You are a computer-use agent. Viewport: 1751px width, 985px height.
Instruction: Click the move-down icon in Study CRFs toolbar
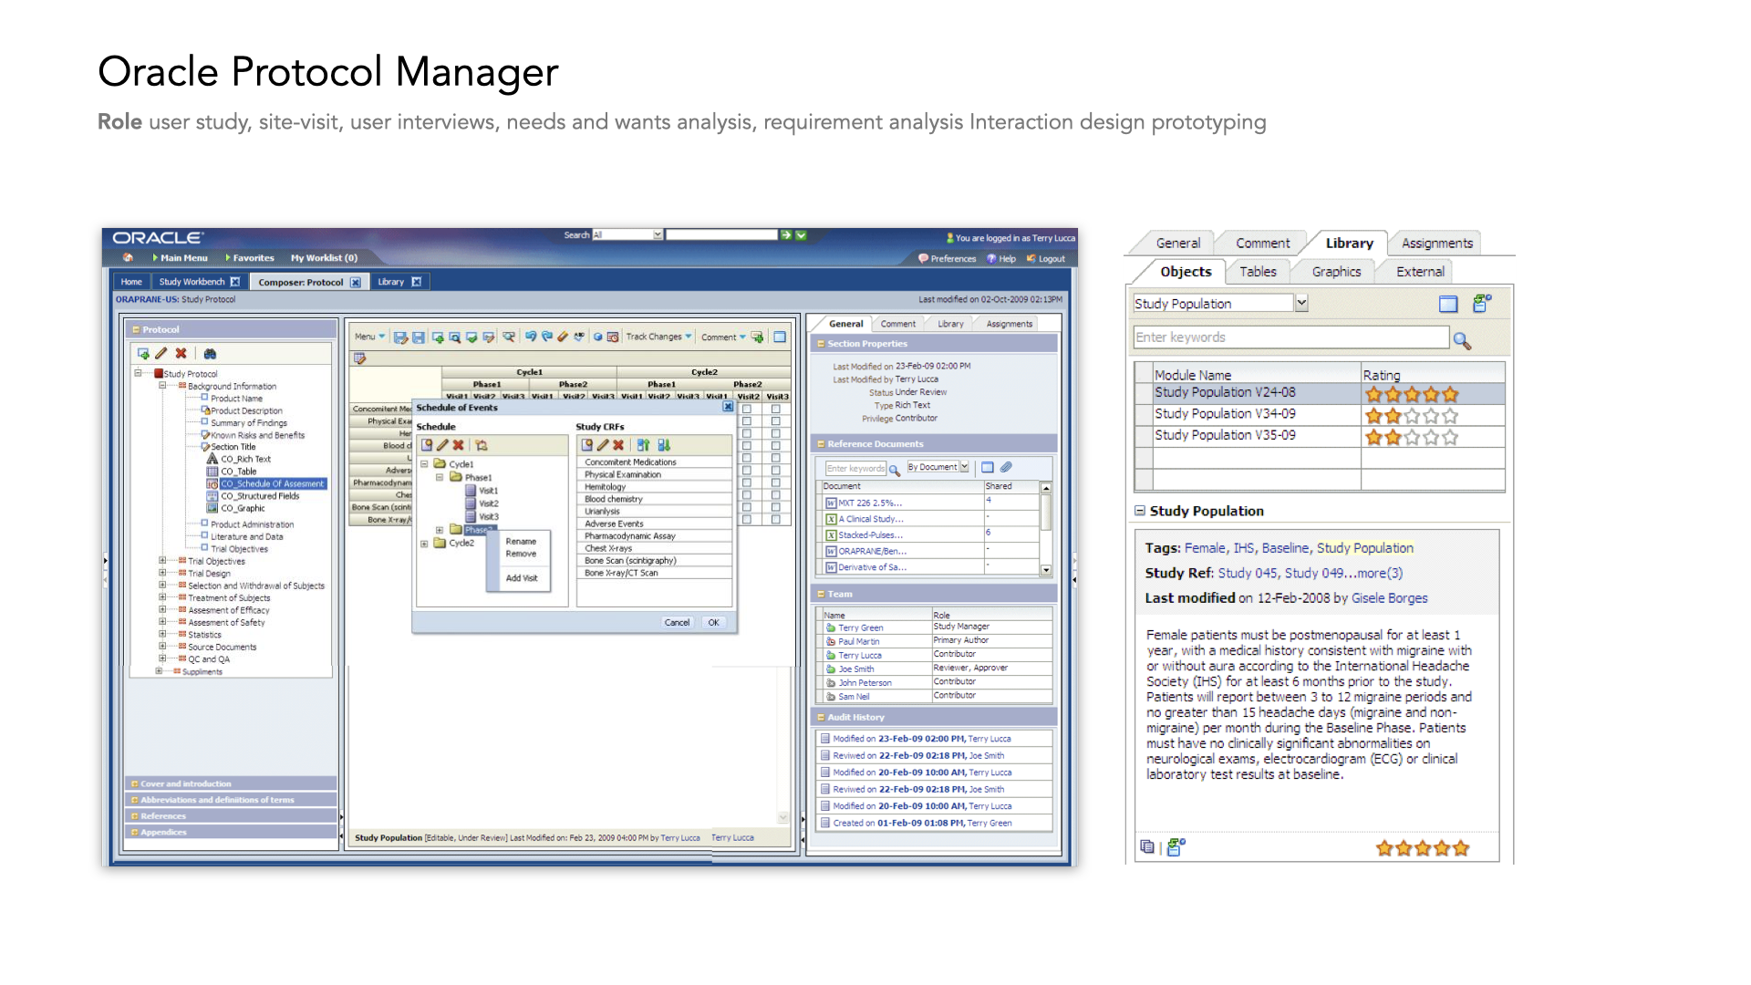pos(664,445)
